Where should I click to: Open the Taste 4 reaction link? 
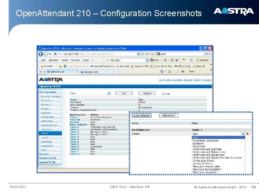pos(74,137)
